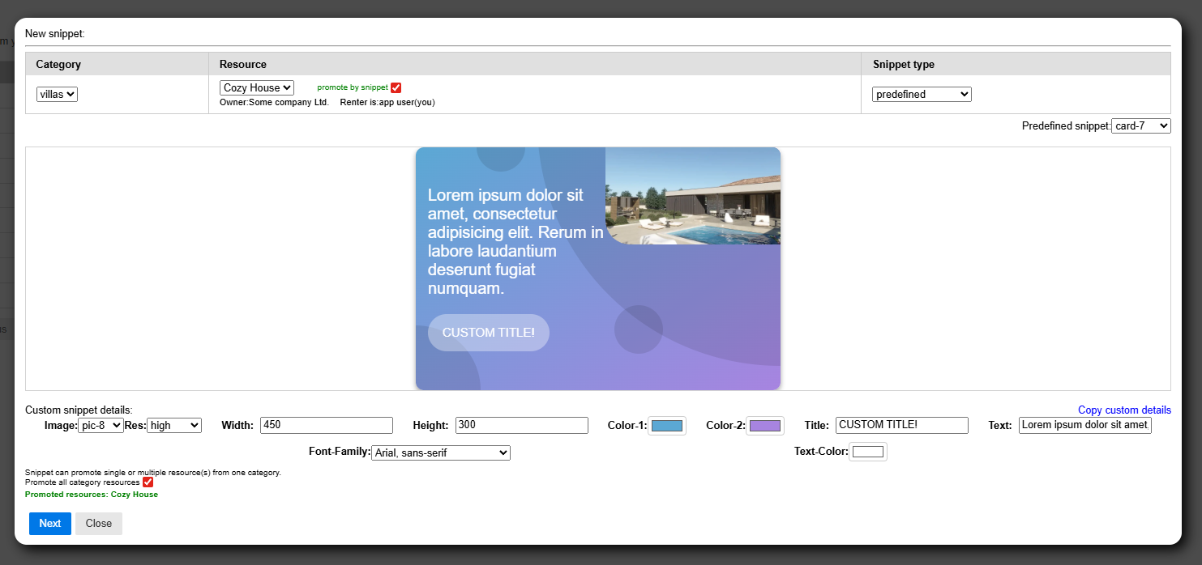
Task: Open the Resource dropdown showing Cozy House
Action: 256,87
